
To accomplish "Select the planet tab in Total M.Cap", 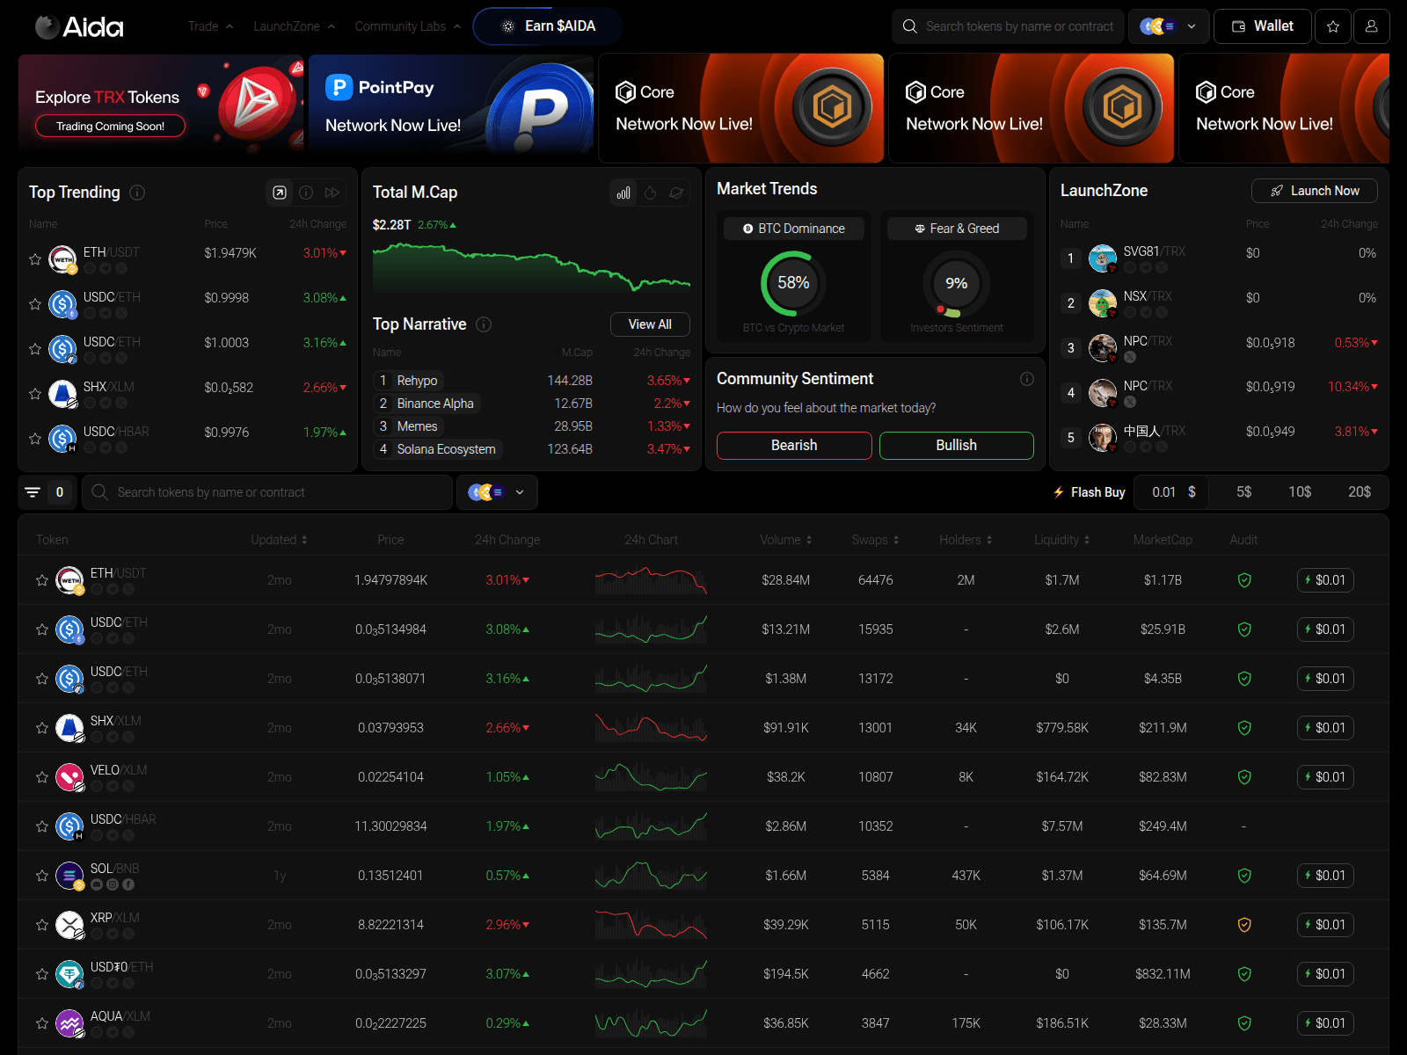I will [676, 193].
